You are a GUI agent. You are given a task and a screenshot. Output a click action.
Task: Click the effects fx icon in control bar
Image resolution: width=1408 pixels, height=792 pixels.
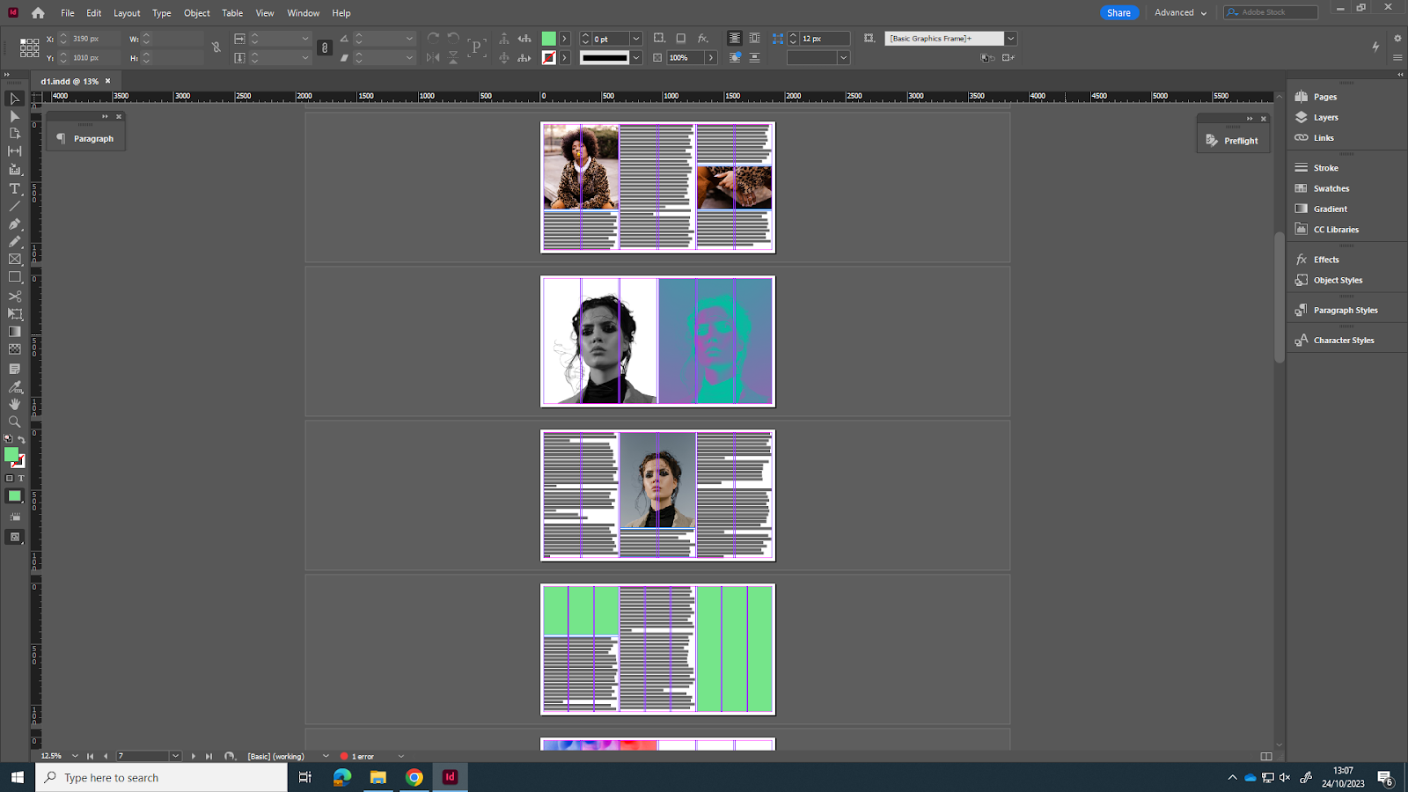click(x=703, y=38)
